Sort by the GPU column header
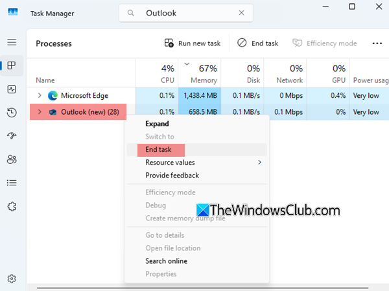This screenshot has height=291, width=389. (328, 73)
